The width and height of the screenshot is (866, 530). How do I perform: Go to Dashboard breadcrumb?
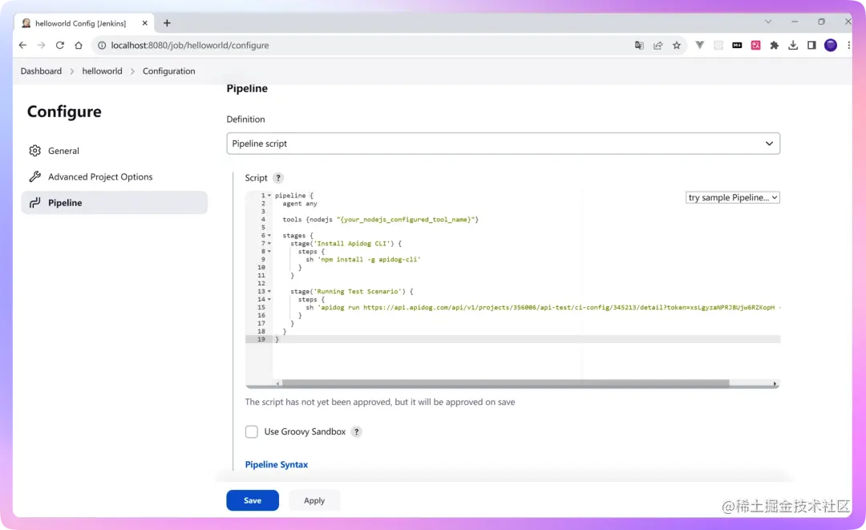41,71
